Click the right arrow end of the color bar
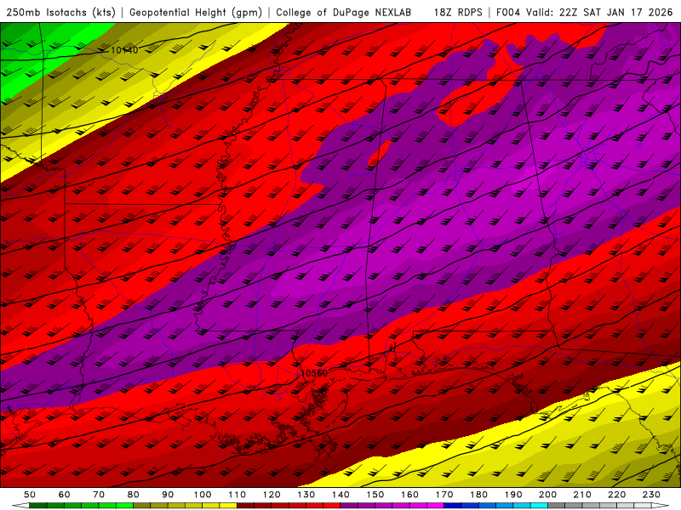 coord(661,506)
